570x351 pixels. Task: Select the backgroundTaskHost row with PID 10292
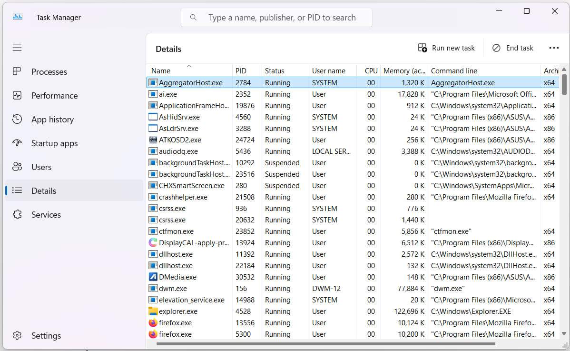click(x=353, y=162)
